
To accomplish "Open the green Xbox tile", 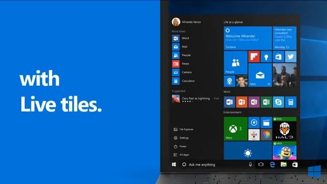I will coord(236,129).
